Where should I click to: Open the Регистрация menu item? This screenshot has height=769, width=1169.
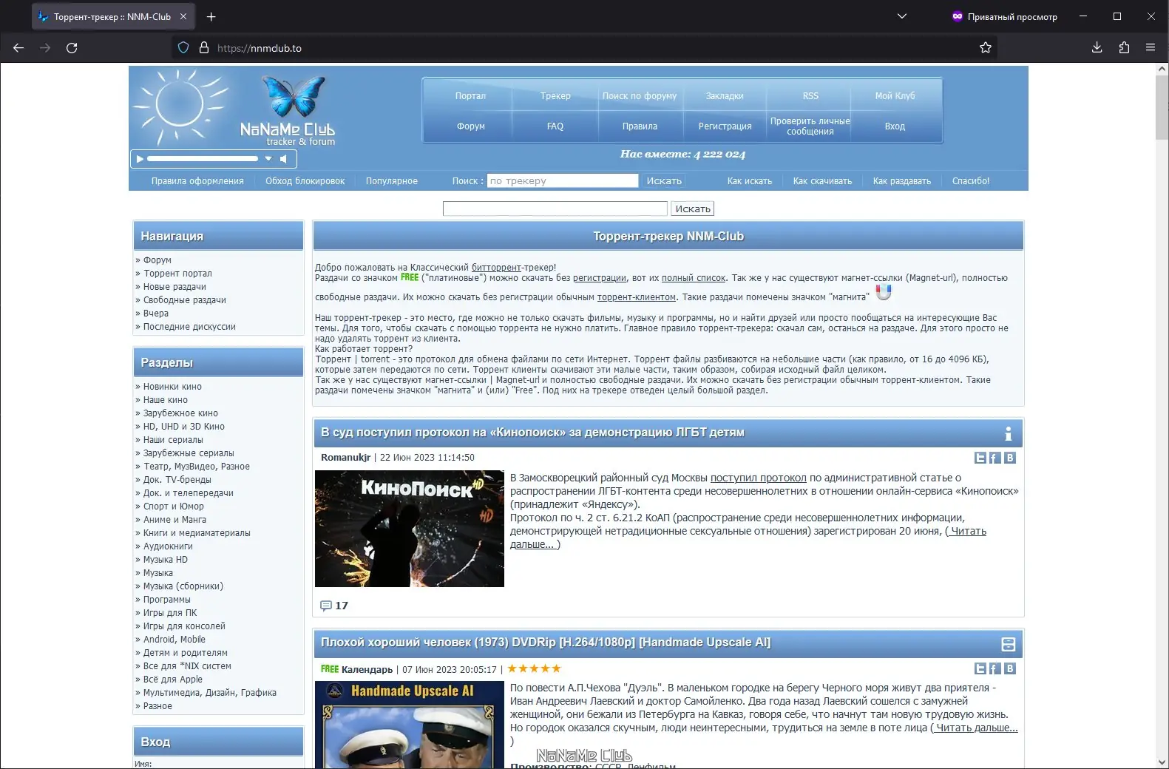[725, 126]
